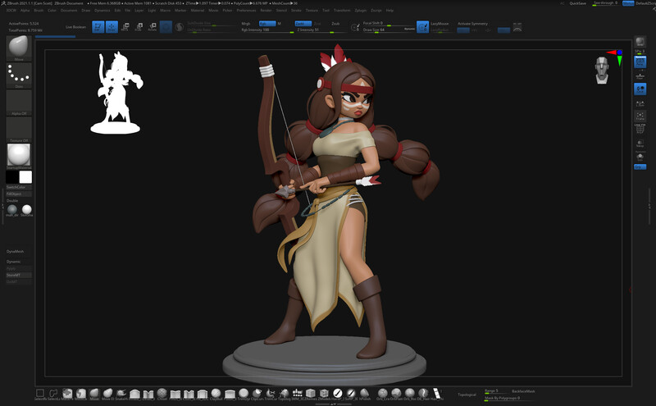Select the ZModeler brush
The image size is (656, 406).
point(324,394)
